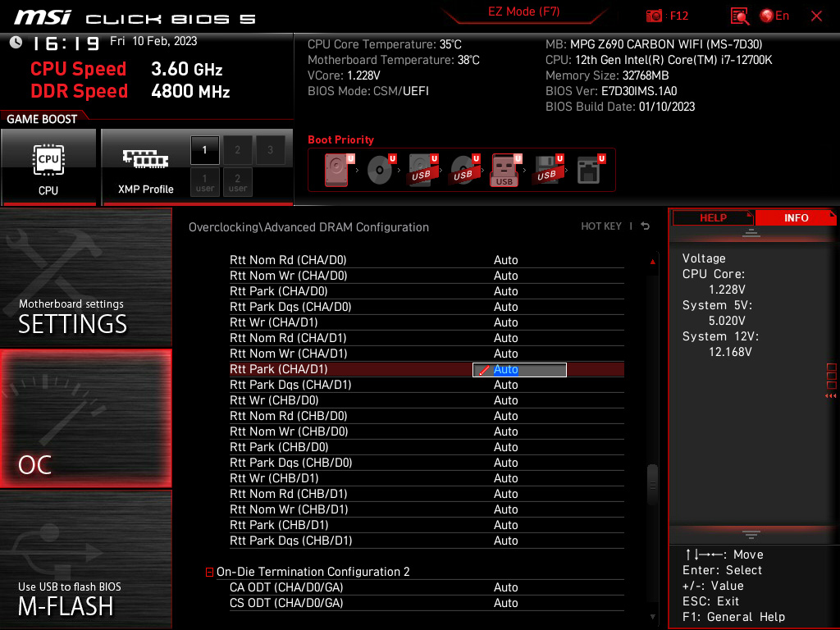
Task: Close the BIOS with the red X
Action: coord(816,16)
